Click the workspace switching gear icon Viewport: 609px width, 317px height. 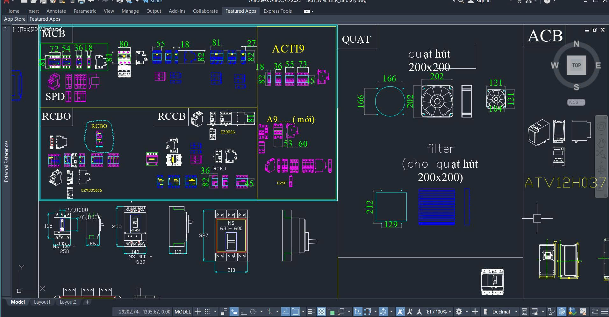(x=459, y=312)
